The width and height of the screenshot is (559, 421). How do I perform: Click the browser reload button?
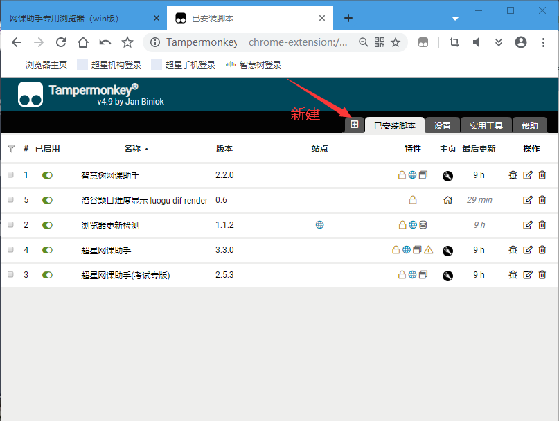pyautogui.click(x=61, y=42)
